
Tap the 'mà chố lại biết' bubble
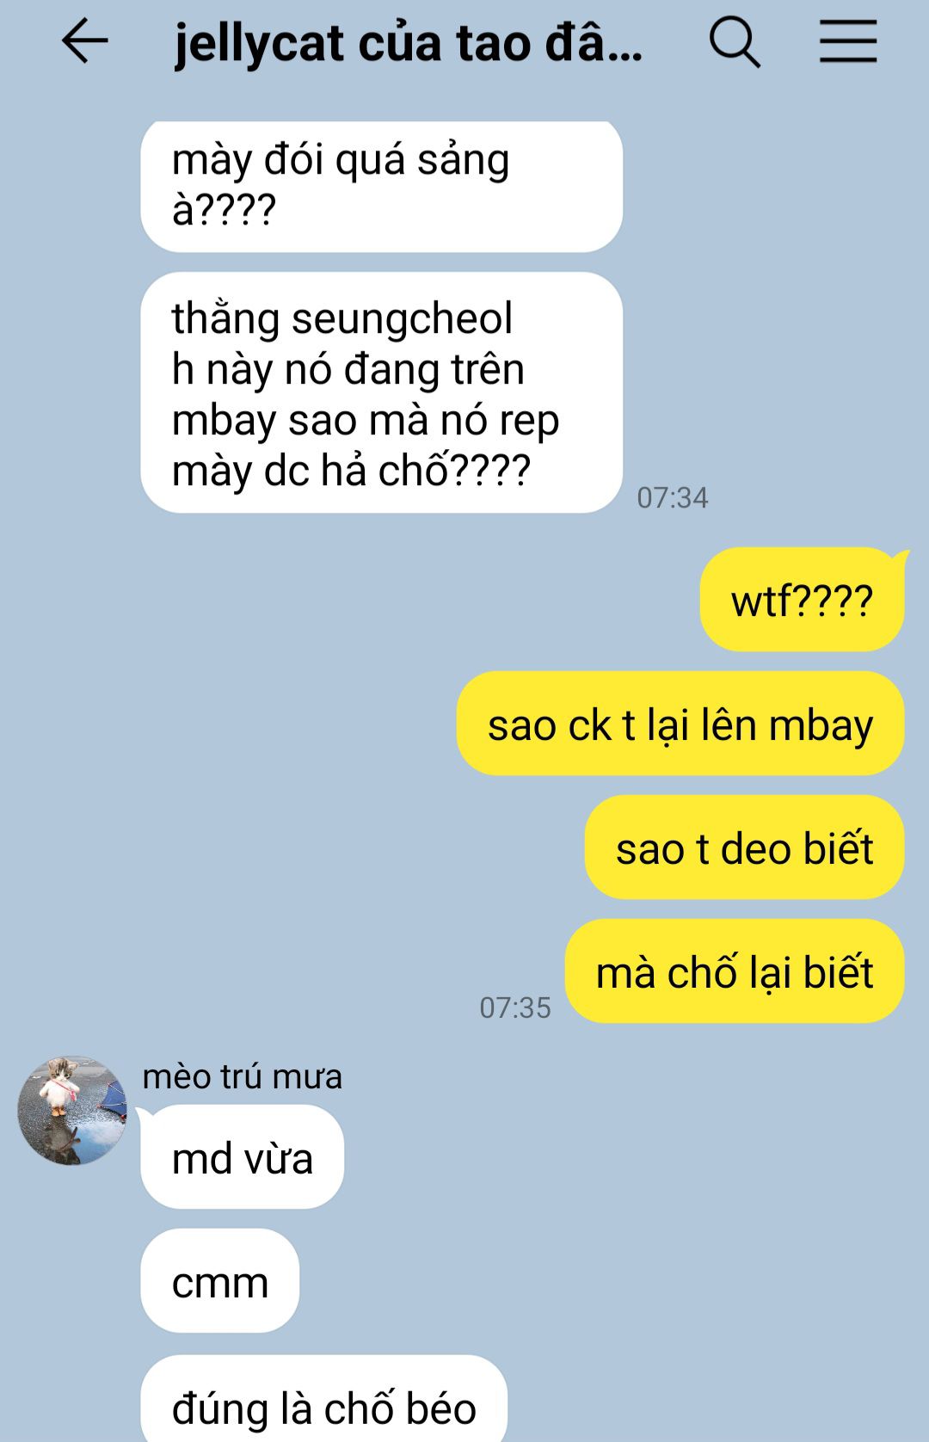(x=735, y=971)
